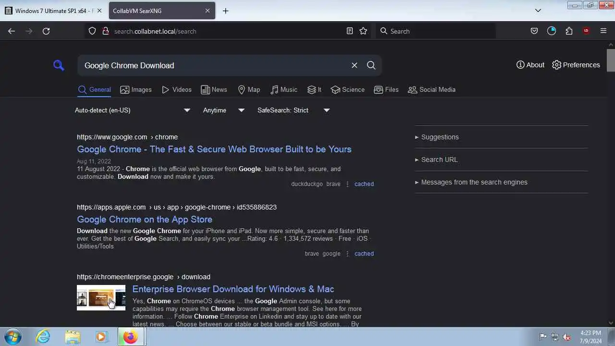Viewport: 615px width, 346px height.
Task: Open the Anytime time range dropdown
Action: 224,110
